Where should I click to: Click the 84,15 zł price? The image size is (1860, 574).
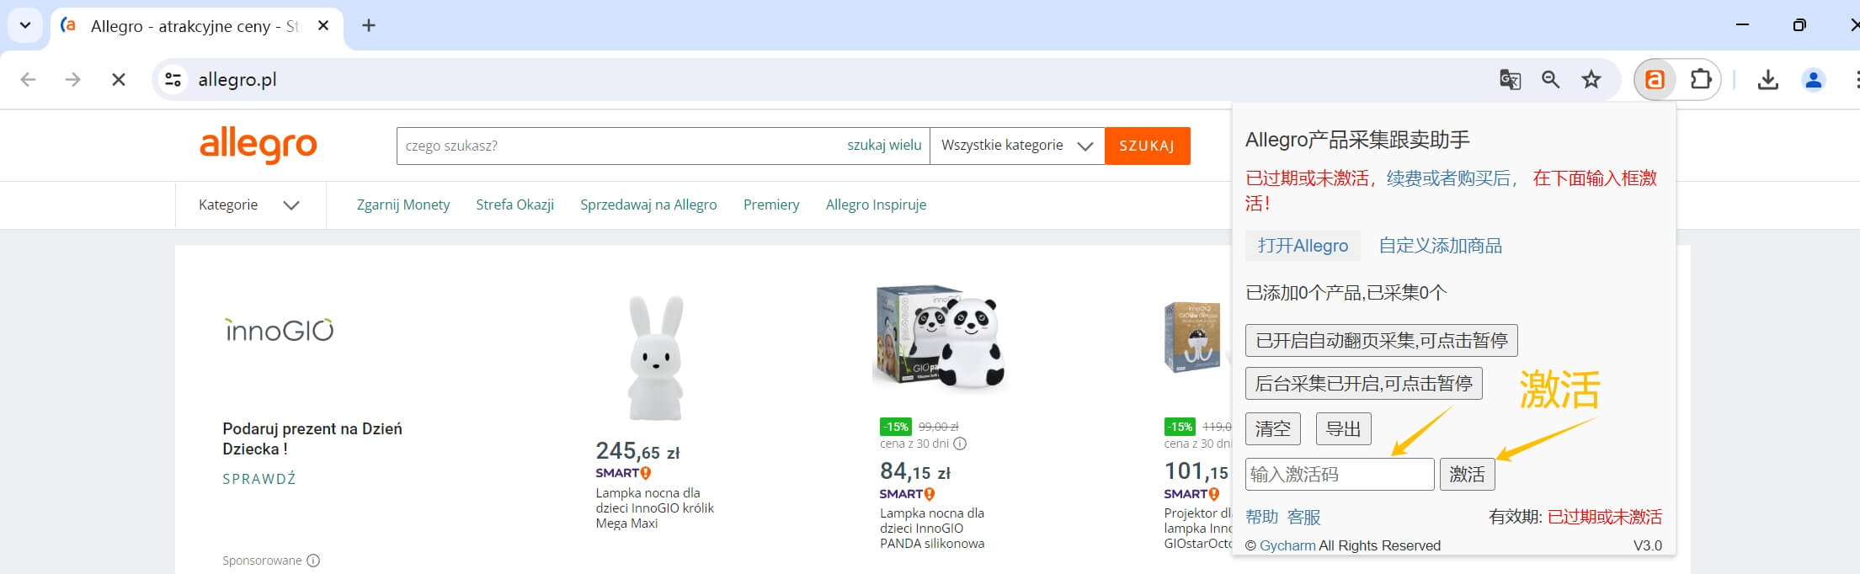[x=915, y=471]
